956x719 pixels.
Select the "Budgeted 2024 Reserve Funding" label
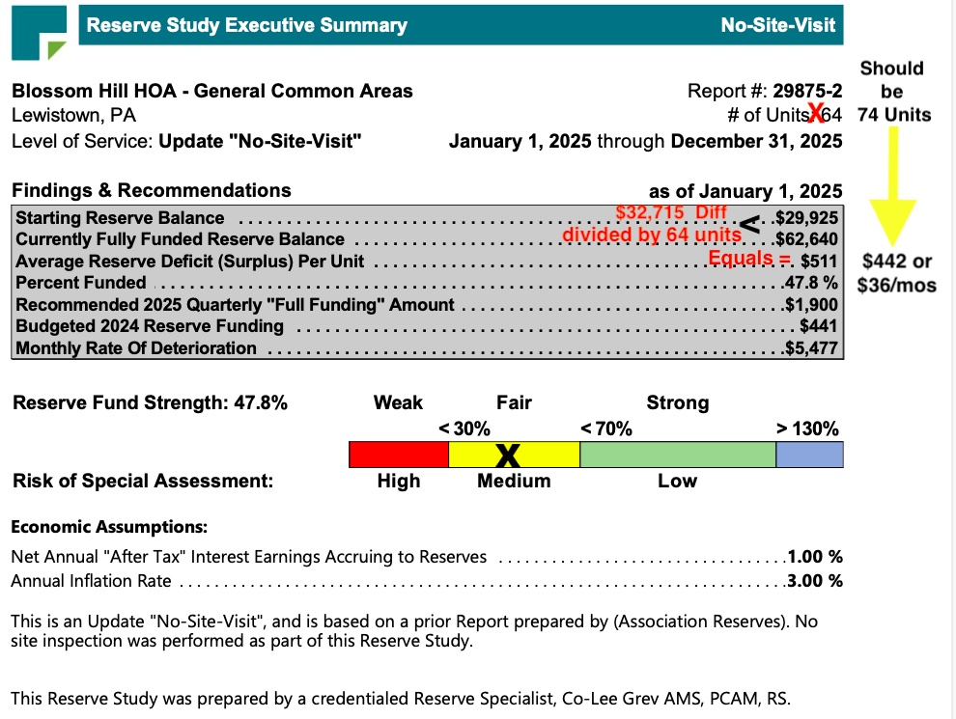pyautogui.click(x=150, y=326)
